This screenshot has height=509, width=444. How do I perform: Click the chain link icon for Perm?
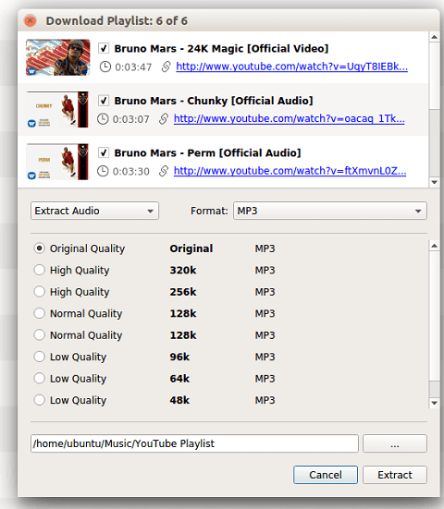pyautogui.click(x=164, y=171)
